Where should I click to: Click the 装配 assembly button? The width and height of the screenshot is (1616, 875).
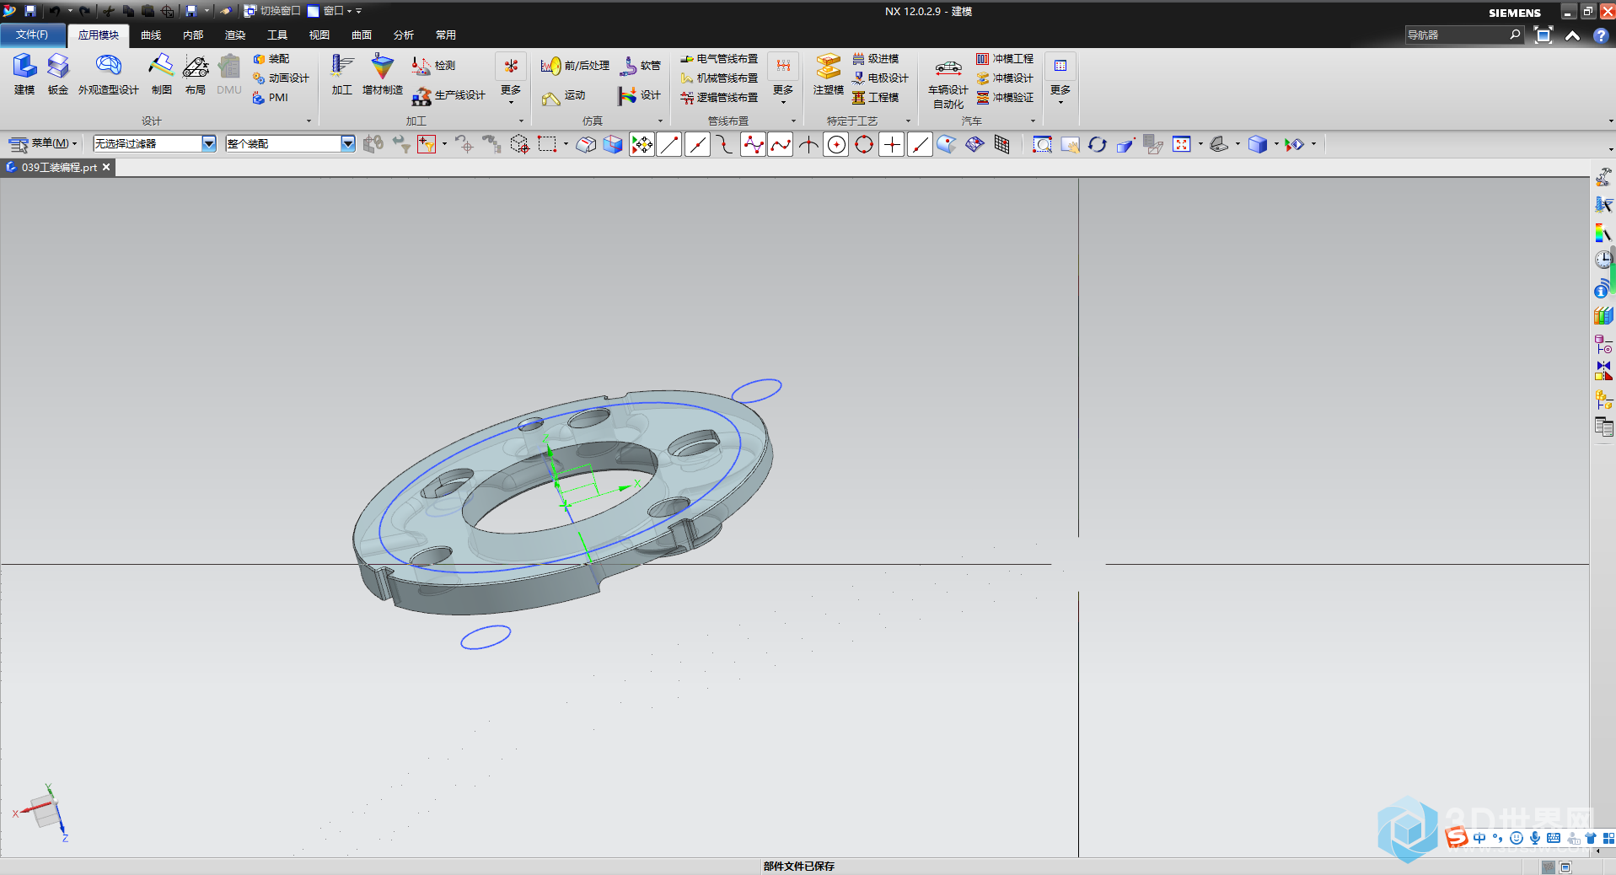271,59
